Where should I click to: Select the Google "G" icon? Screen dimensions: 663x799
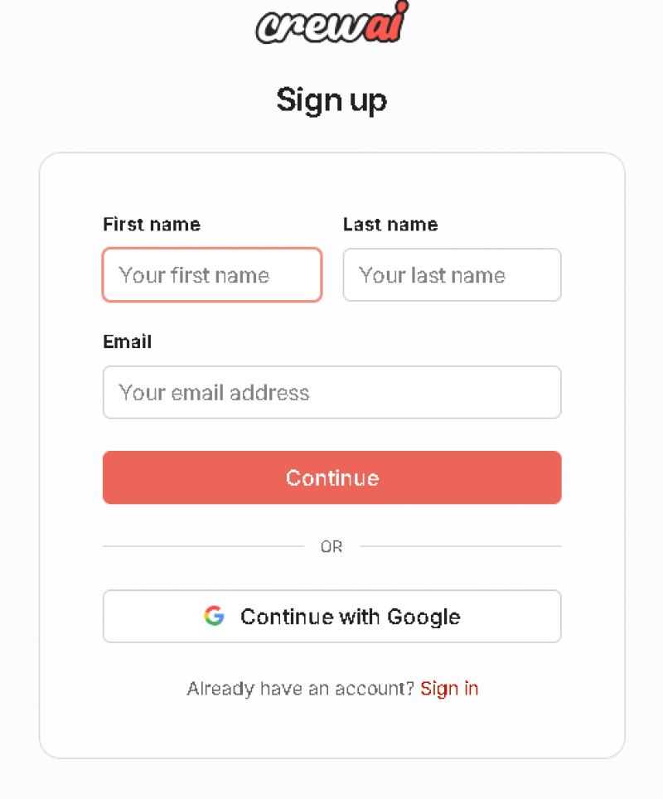point(214,616)
